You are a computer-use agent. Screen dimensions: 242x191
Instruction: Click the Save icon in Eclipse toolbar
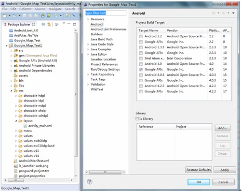click(x=25, y=15)
